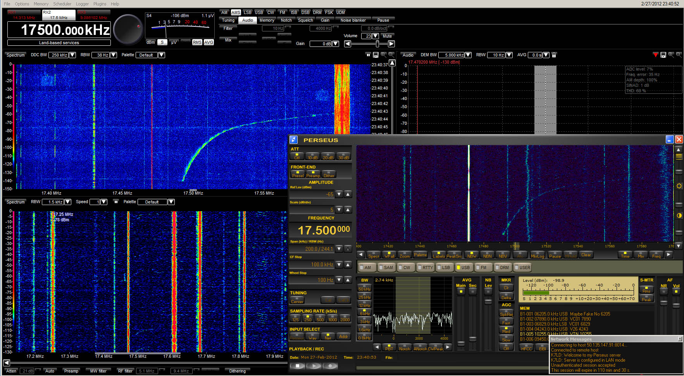
Task: Pause the top spectrum waterfall display
Action: 368,55
